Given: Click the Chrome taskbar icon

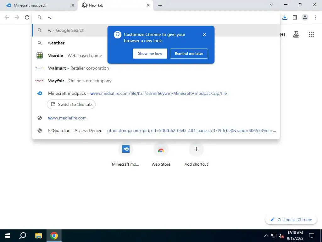Looking at the screenshot, I should [x=54, y=236].
